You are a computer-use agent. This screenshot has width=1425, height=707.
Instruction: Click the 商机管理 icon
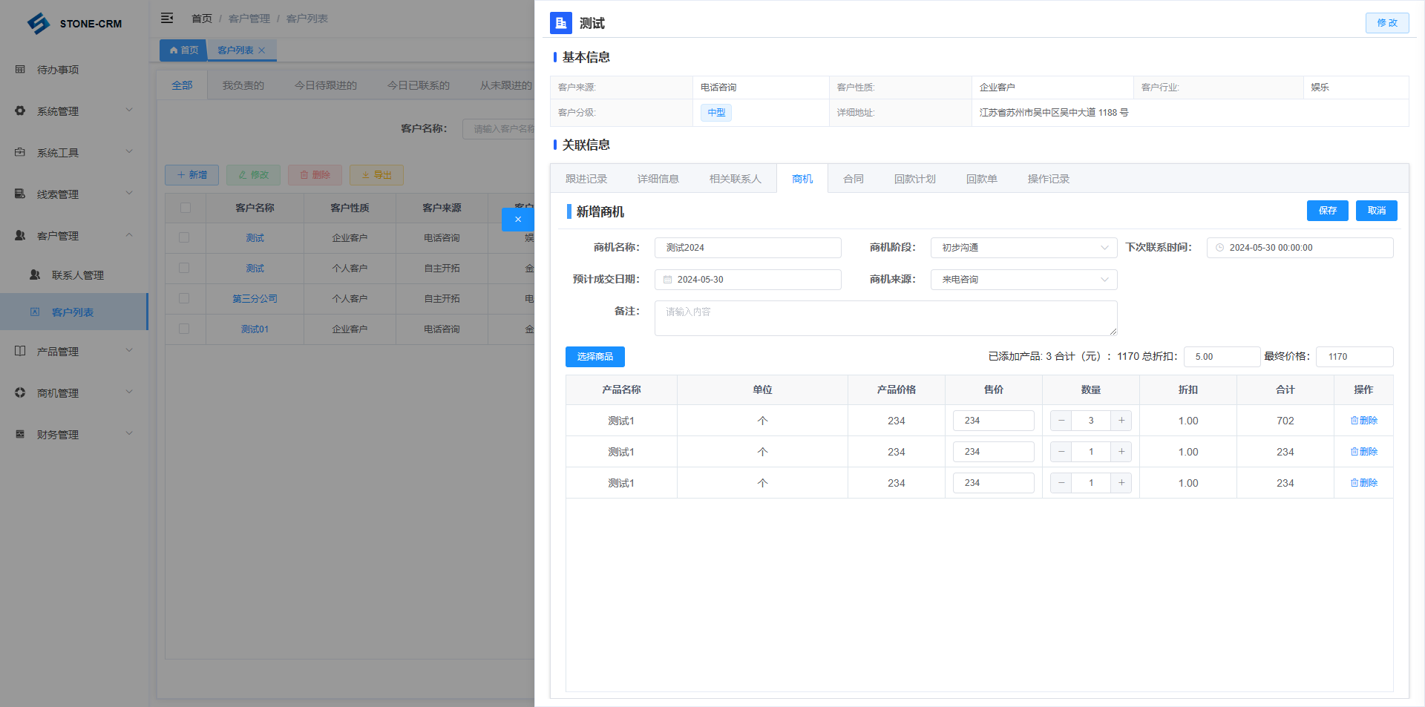point(20,393)
